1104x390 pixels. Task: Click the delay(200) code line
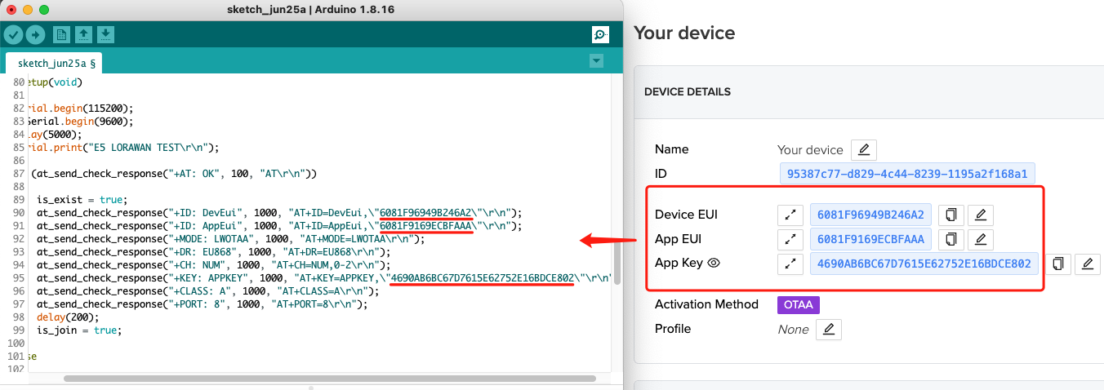[x=68, y=317]
